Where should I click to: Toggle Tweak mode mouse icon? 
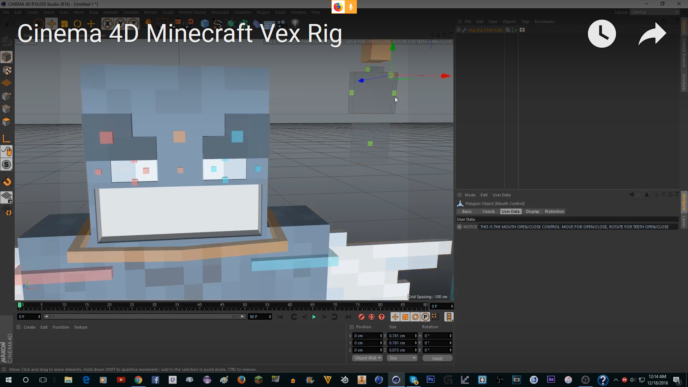pos(6,152)
